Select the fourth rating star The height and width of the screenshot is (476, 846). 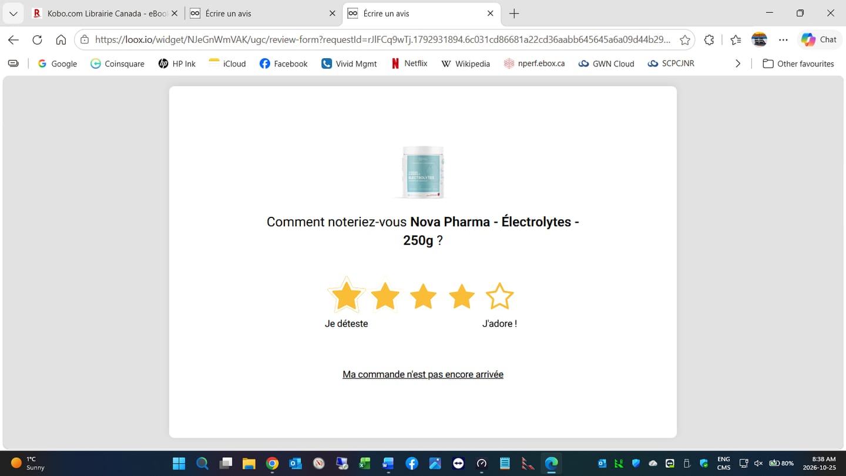pyautogui.click(x=462, y=296)
